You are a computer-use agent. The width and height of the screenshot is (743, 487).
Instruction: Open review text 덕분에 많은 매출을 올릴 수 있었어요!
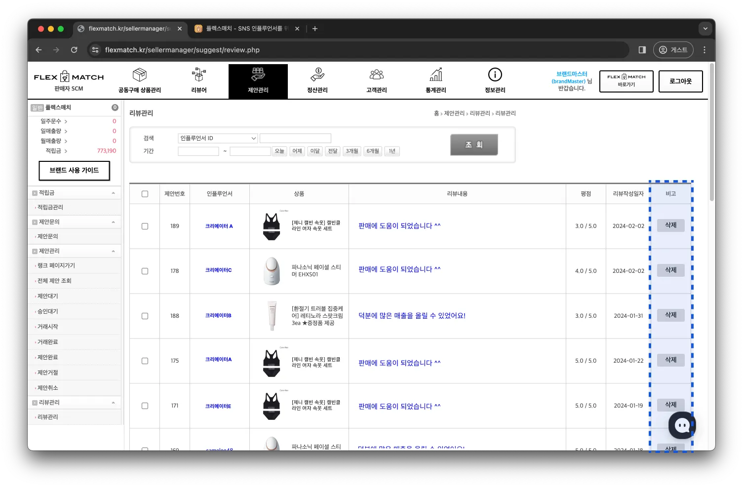pyautogui.click(x=412, y=316)
